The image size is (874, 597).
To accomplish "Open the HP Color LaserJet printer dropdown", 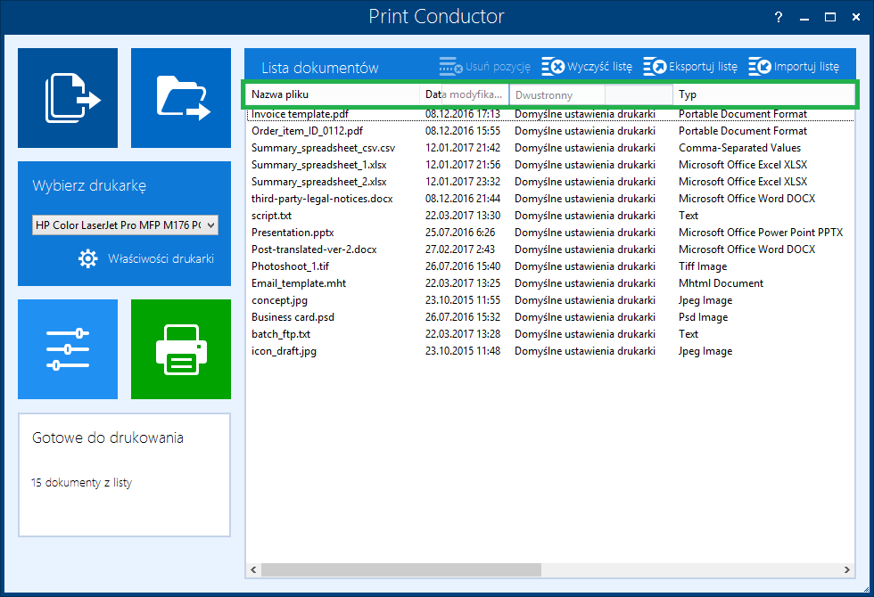I will [125, 225].
